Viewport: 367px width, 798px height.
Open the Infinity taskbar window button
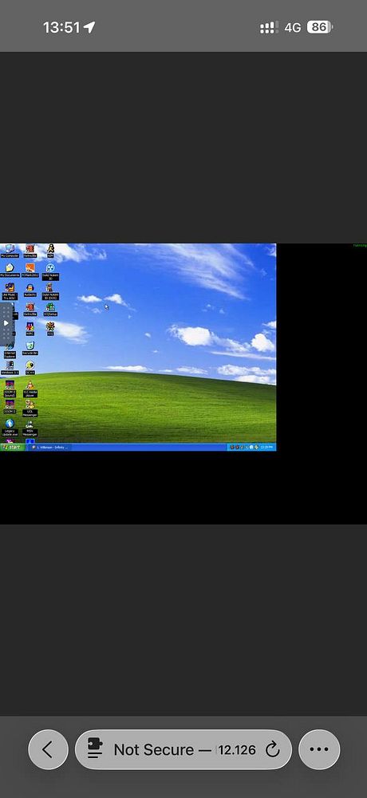[x=49, y=447]
